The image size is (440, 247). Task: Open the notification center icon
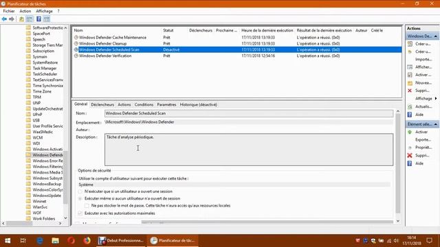[x=429, y=241]
